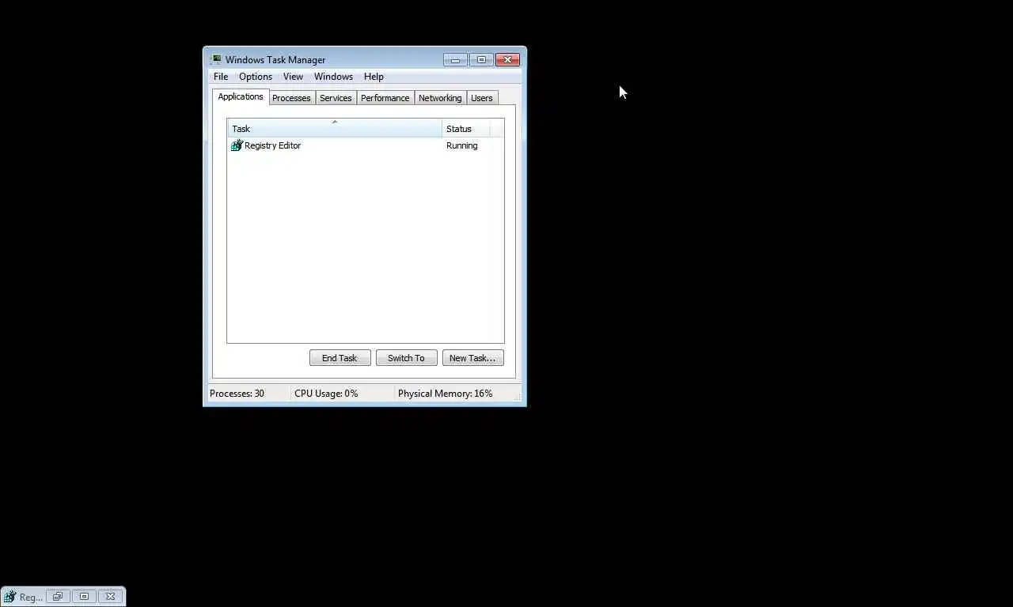
Task: Minimize the Windows Task Manager window
Action: point(455,60)
